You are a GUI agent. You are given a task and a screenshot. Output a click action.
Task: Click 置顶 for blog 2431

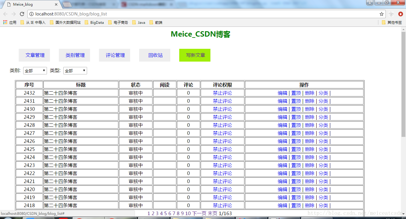(296, 101)
